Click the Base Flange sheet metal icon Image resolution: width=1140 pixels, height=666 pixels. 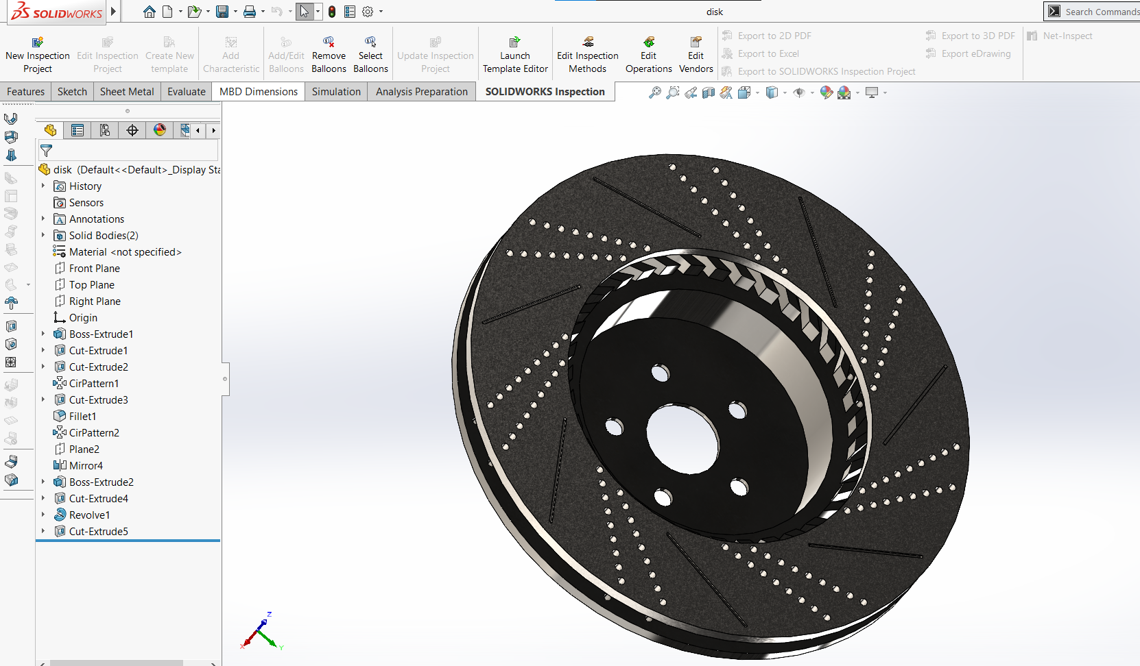coord(11,119)
